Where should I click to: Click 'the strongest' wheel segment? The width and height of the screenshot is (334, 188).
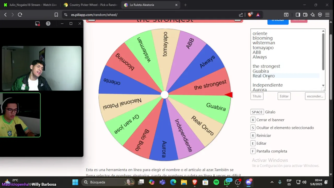coord(210,85)
